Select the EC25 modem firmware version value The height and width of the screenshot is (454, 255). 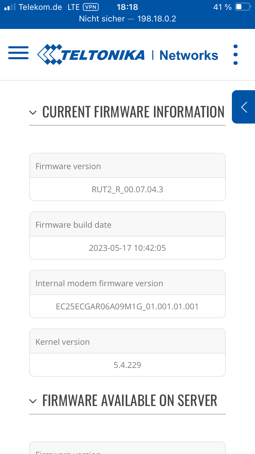coord(128,306)
